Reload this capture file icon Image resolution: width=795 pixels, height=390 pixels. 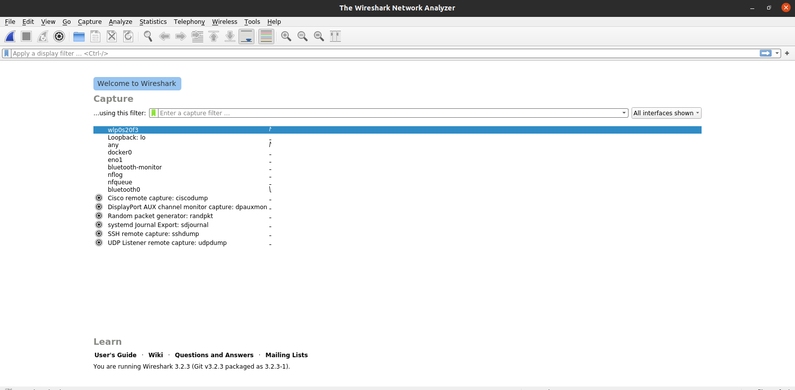128,36
